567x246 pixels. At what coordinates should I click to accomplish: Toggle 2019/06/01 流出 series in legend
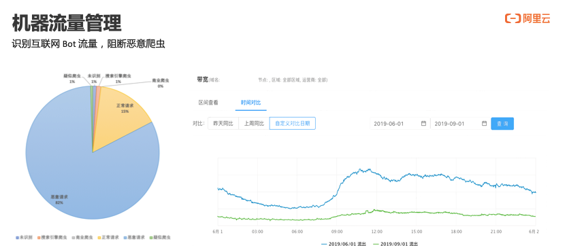(343, 244)
